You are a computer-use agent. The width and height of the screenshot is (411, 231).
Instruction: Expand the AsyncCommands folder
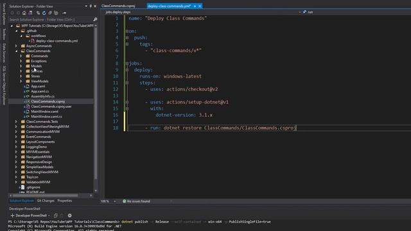(17, 46)
